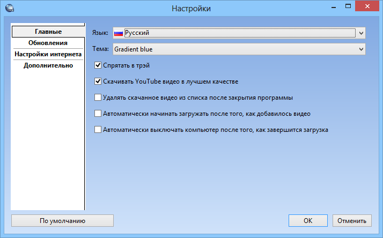Click the По умолчанию button
This screenshot has height=238, width=383.
point(63,221)
